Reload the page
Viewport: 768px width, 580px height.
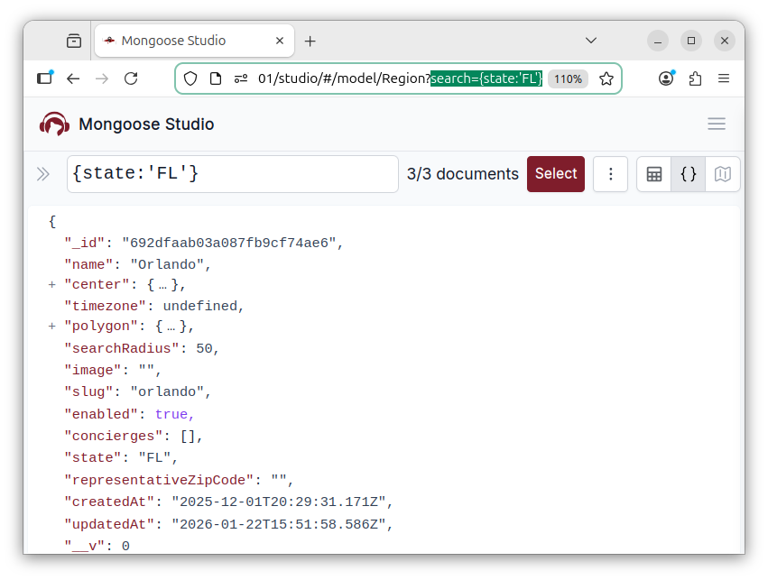pos(131,78)
